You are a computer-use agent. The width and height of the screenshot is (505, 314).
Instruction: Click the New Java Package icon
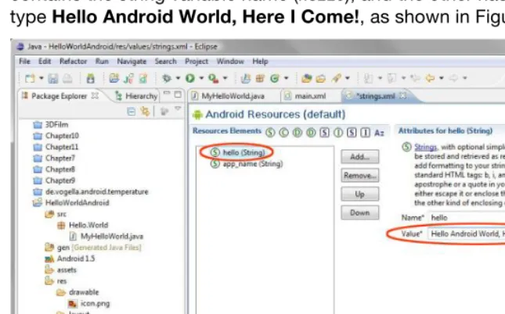click(260, 78)
